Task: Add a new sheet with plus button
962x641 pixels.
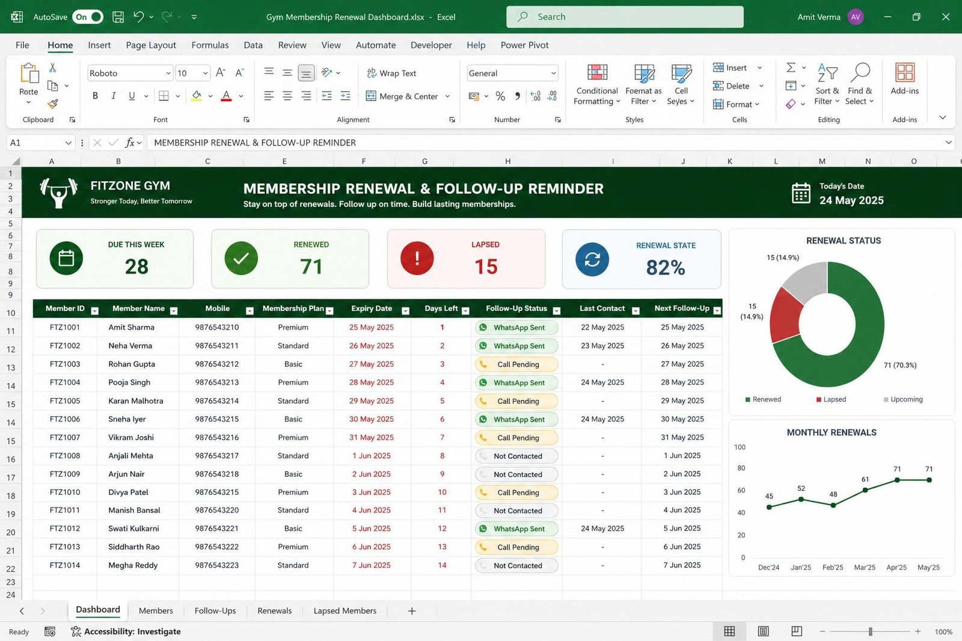Action: (412, 611)
